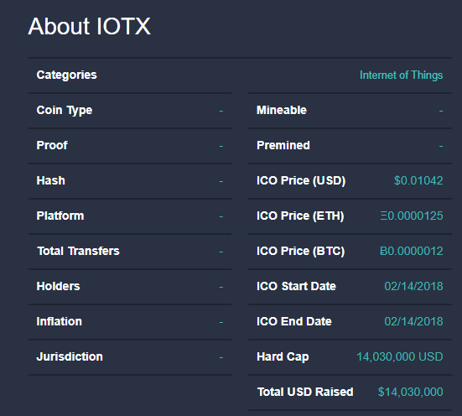The image size is (462, 416).
Task: Click the Holders row label
Action: pos(59,286)
